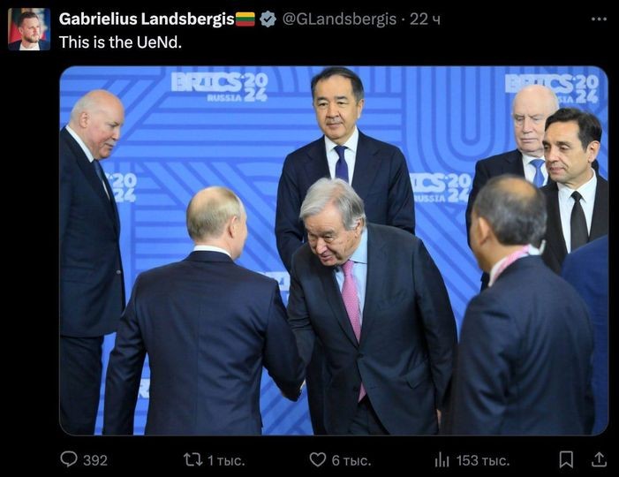Like the tweet with the heart icon
This screenshot has height=477, width=619.
[317, 459]
